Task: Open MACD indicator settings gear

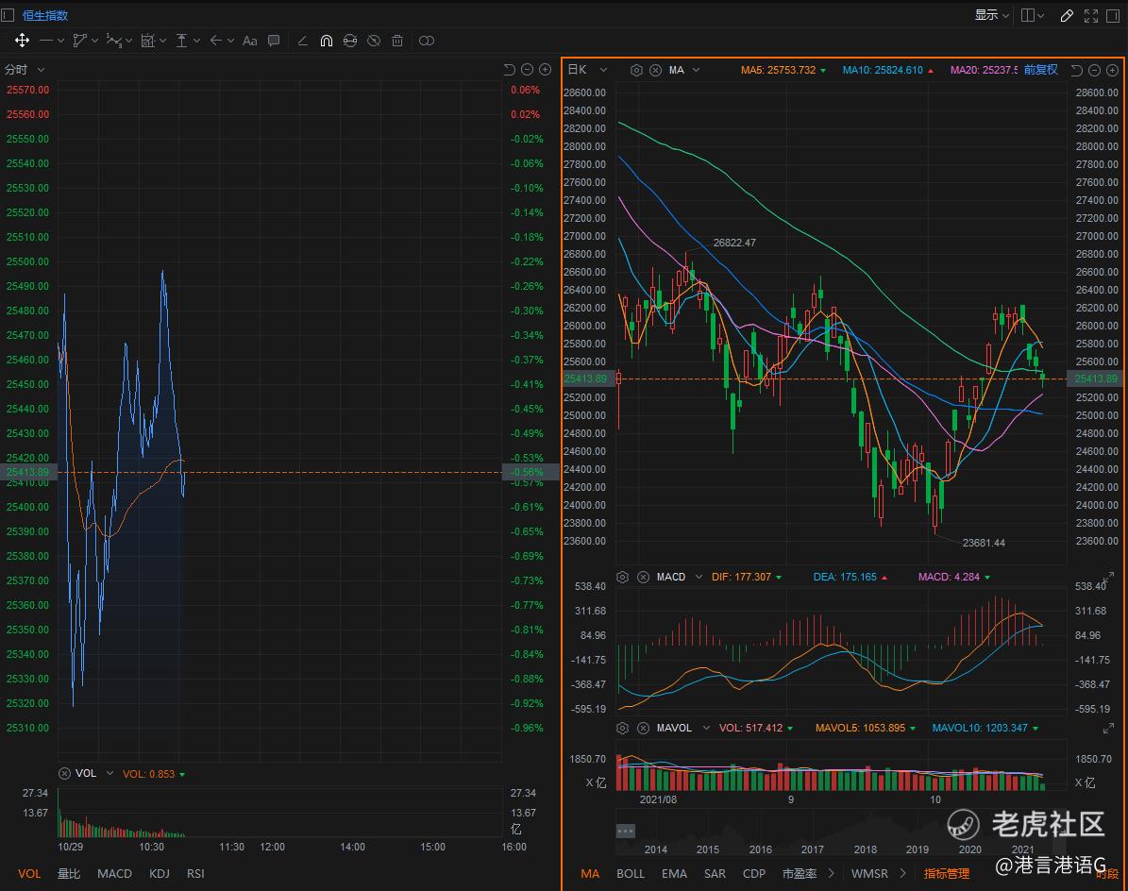Action: pyautogui.click(x=622, y=577)
